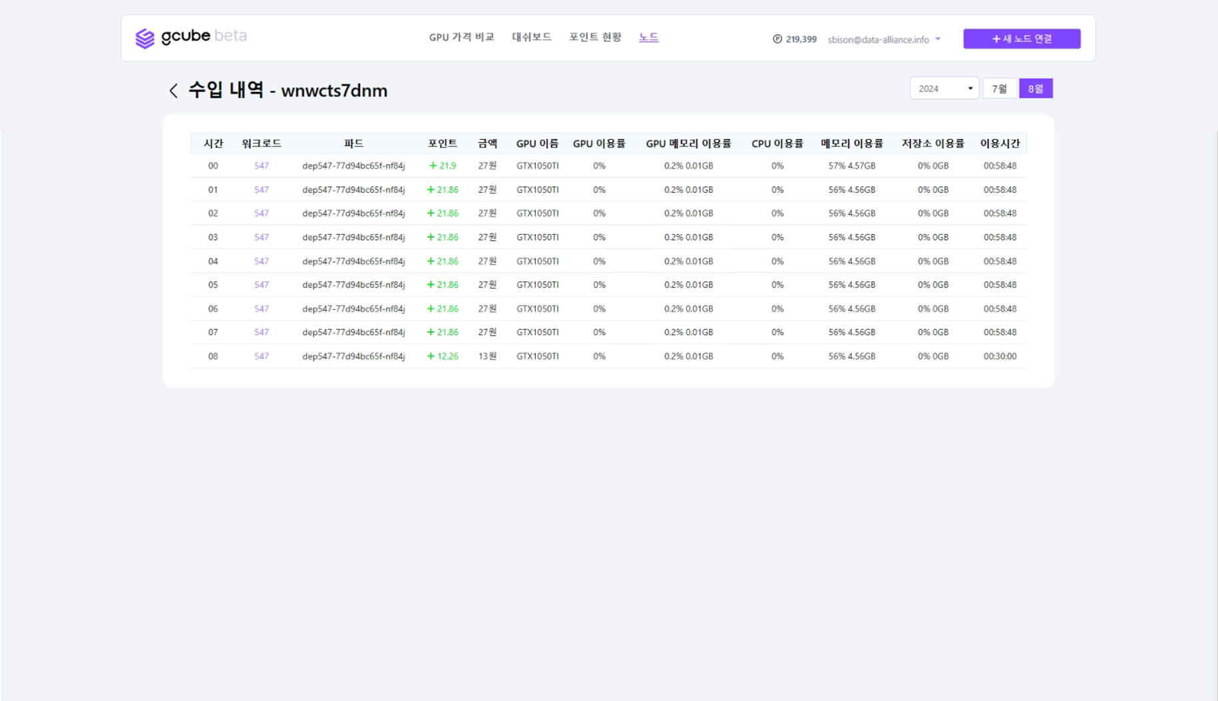Open workload 547 link in row 06

(261, 309)
